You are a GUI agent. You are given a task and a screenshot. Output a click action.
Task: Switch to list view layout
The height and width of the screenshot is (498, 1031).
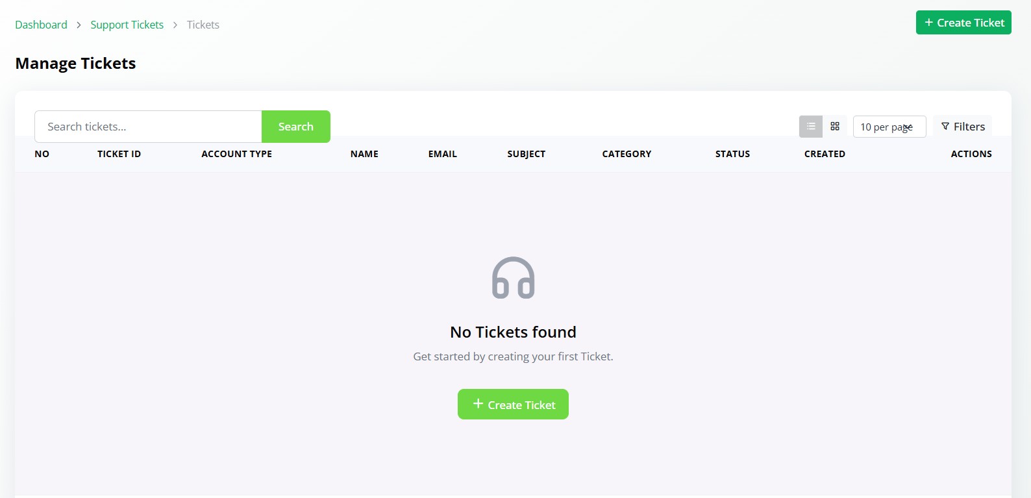click(x=811, y=127)
